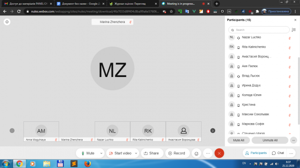300x168 pixels.
Task: Bookmark this page with star icon
Action: click(171, 11)
